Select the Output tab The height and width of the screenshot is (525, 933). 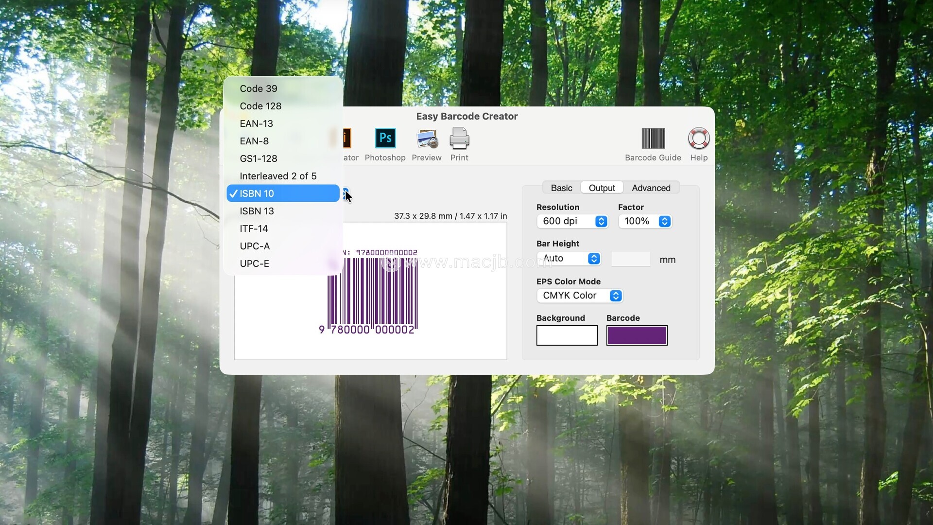602,188
